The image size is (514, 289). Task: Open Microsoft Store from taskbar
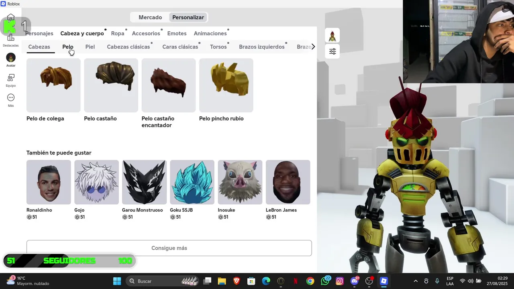click(x=251, y=281)
